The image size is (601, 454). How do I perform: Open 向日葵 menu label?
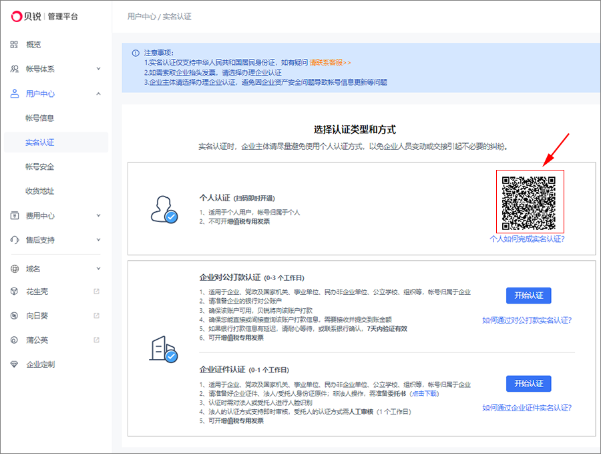[x=37, y=316]
